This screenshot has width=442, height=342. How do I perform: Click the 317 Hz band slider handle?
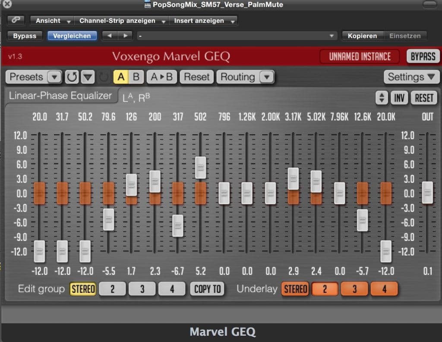[178, 225]
